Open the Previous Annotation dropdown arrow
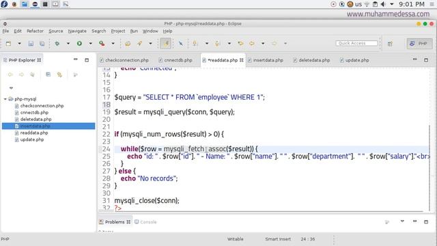Viewport: 437px width, 246px height. [229, 44]
